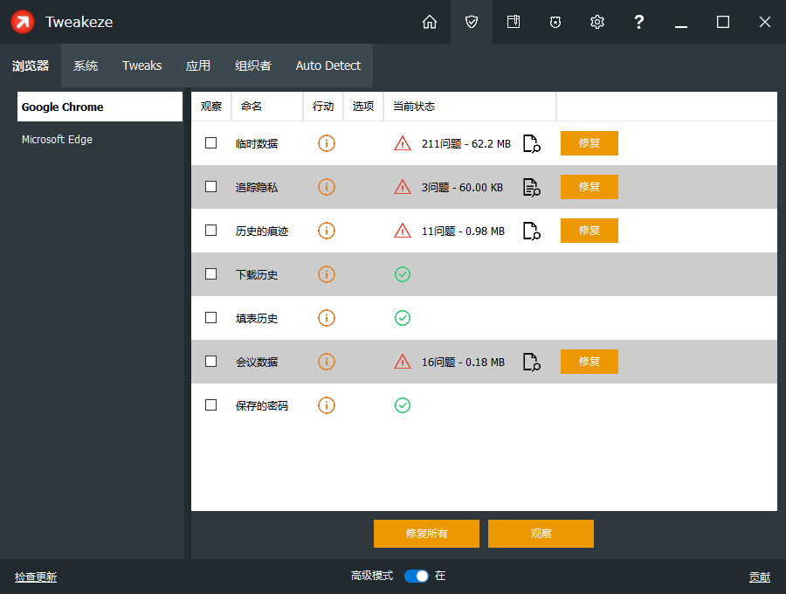Click green check in 保存的密码 row
The height and width of the screenshot is (594, 786).
(403, 405)
